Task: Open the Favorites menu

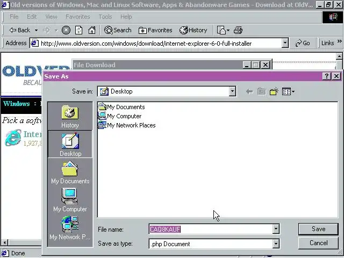Action: tap(77, 17)
